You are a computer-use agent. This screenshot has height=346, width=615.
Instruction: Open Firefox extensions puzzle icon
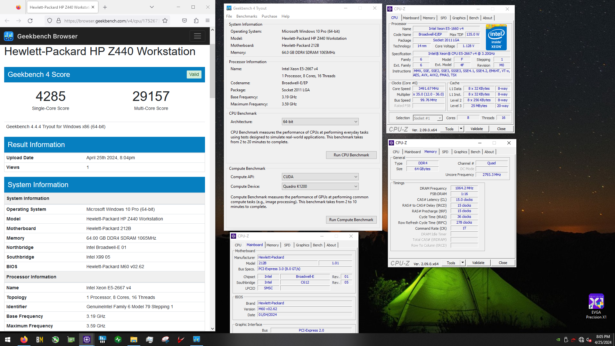tap(196, 21)
